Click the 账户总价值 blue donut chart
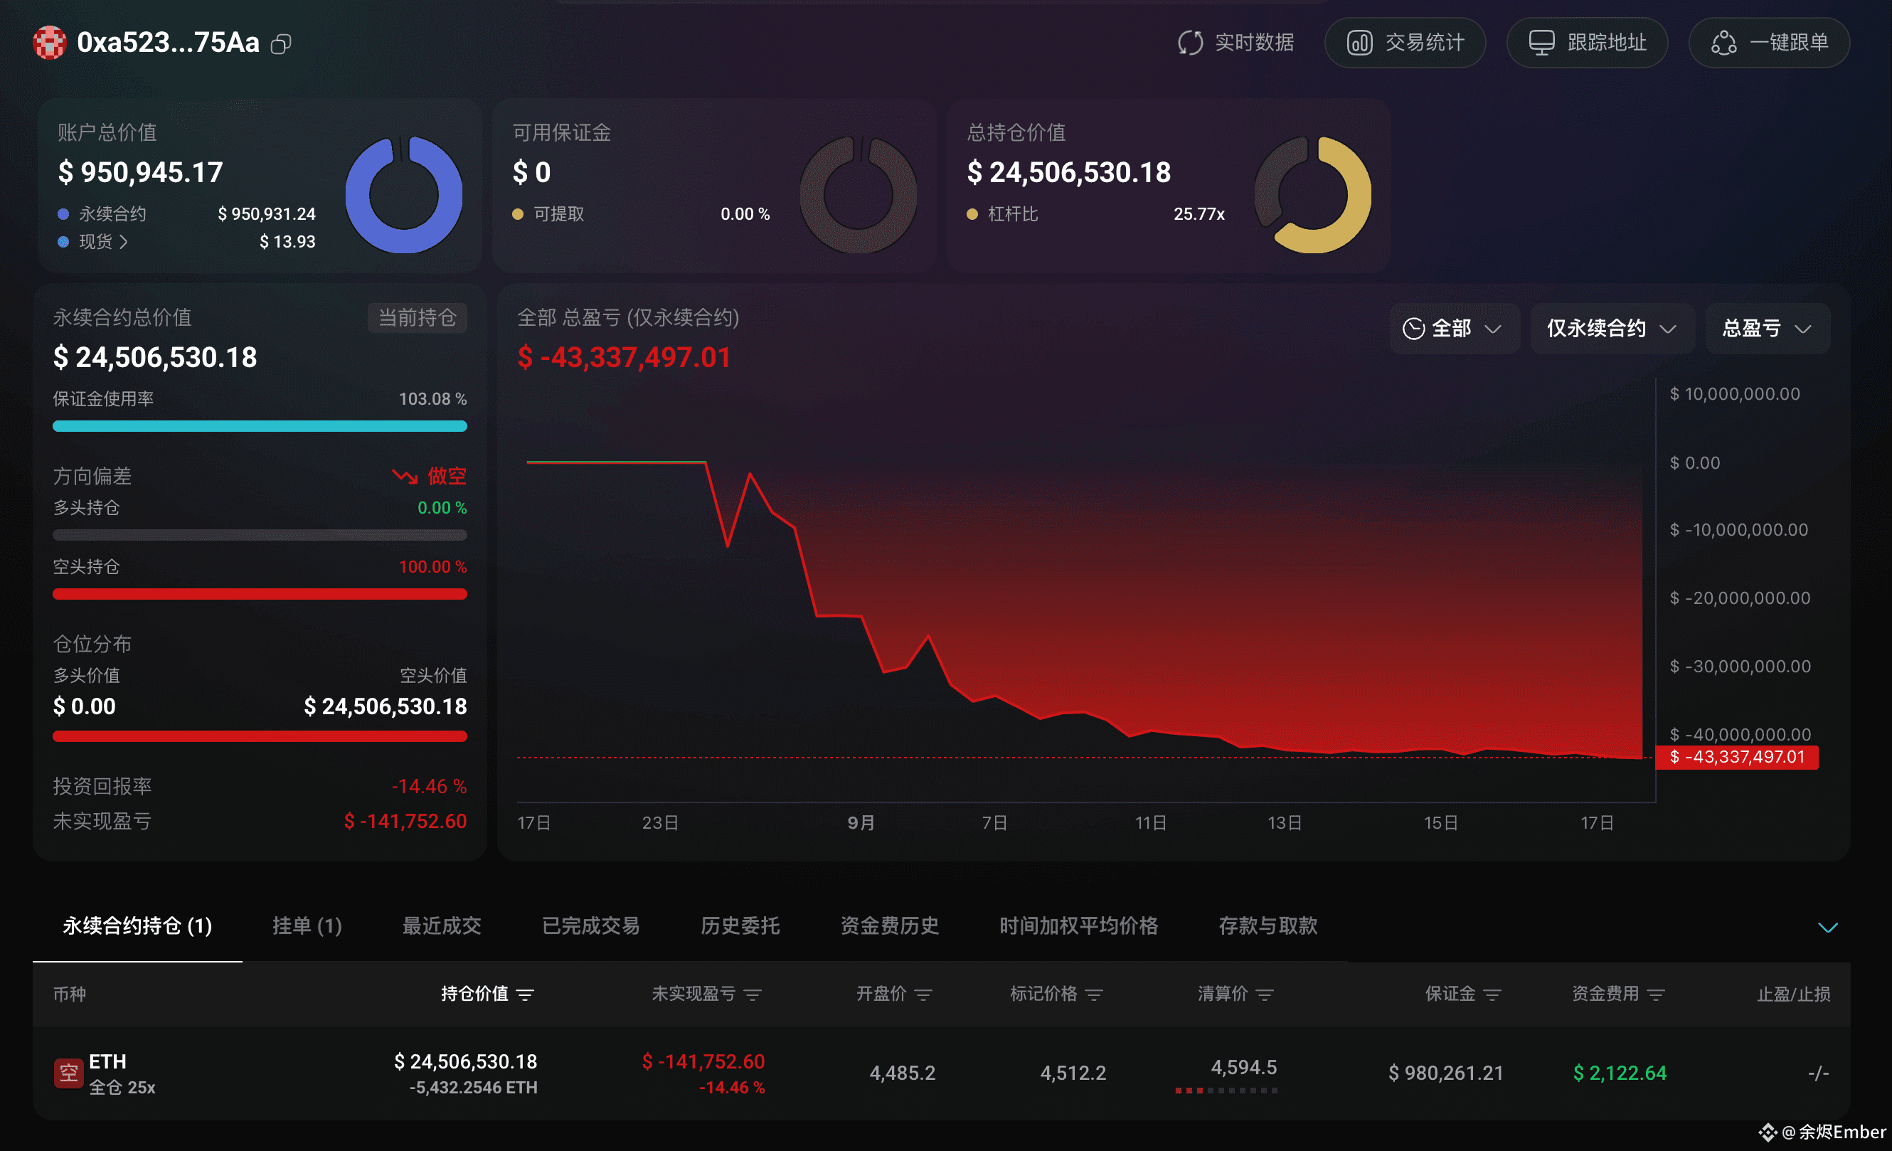 404,195
